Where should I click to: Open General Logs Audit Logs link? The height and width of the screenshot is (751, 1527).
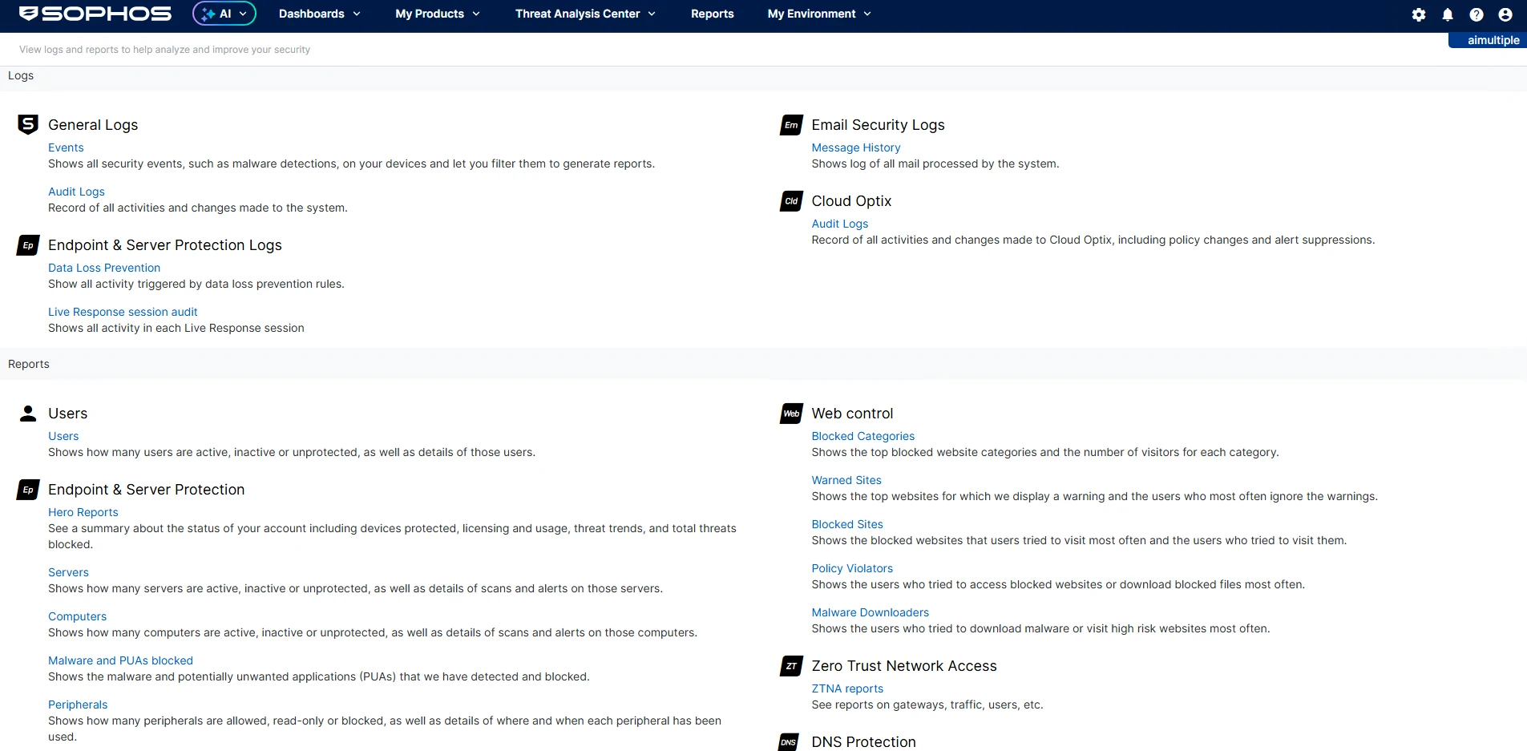point(76,192)
